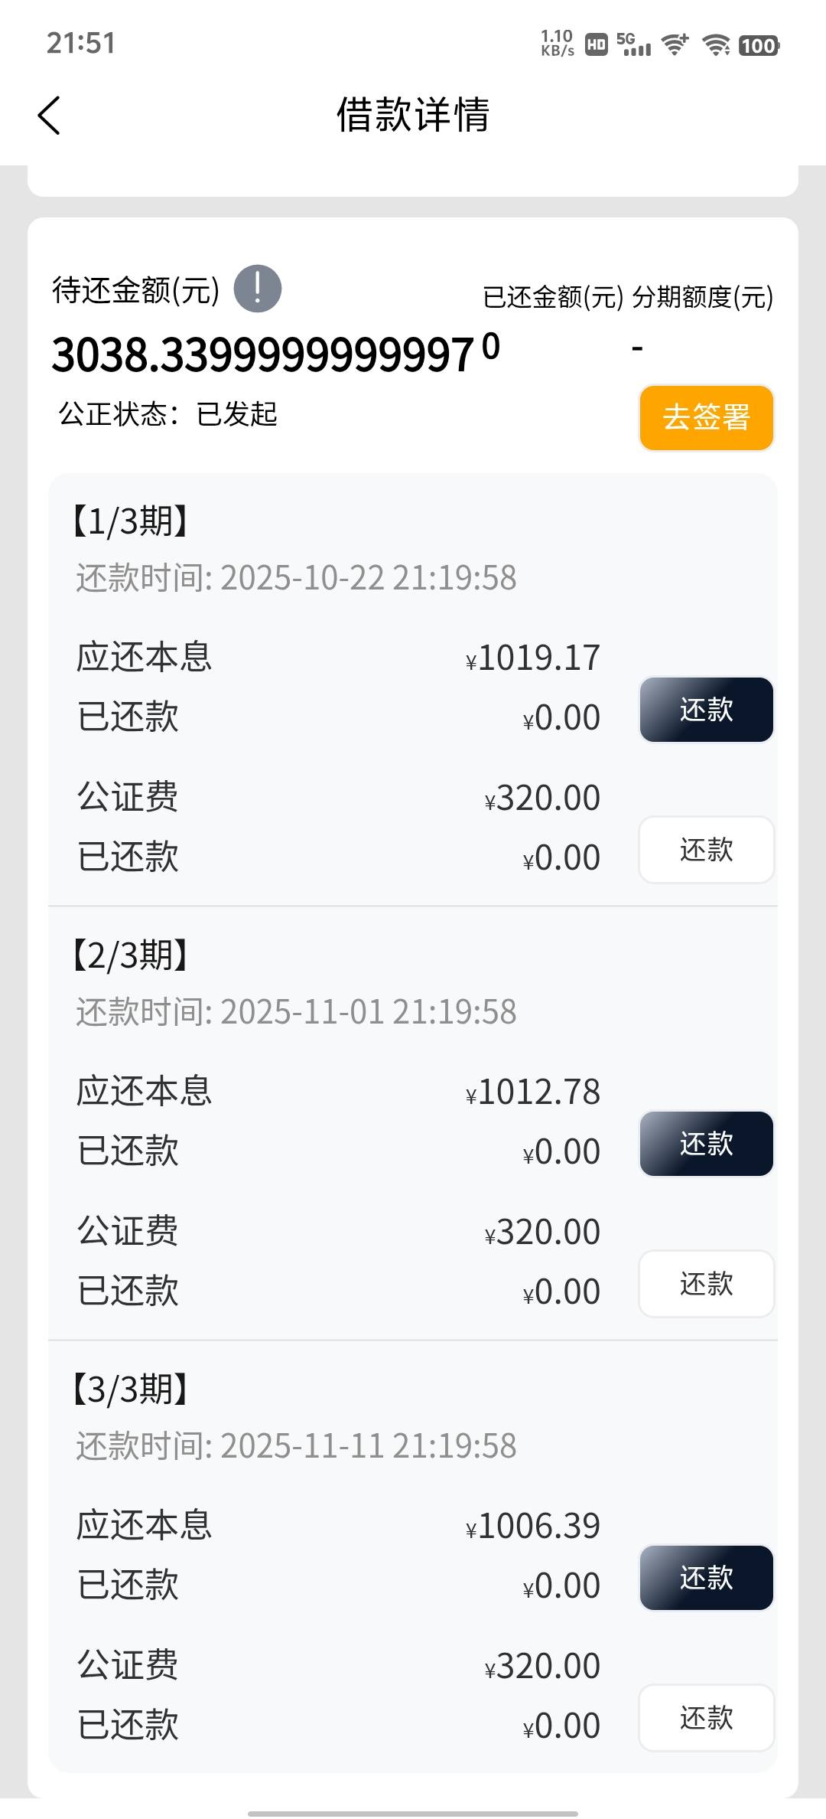Tap the battery indicator in status bar
Viewport: 826px width, 1819px height.
click(x=758, y=46)
